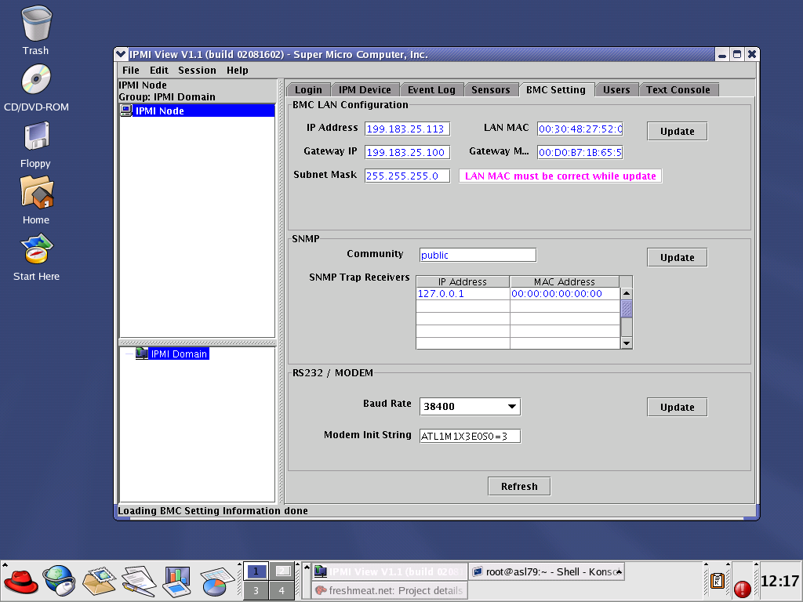Image resolution: width=803 pixels, height=602 pixels.
Task: Click the left panel hide arrow on taskbar
Action: coord(5,565)
